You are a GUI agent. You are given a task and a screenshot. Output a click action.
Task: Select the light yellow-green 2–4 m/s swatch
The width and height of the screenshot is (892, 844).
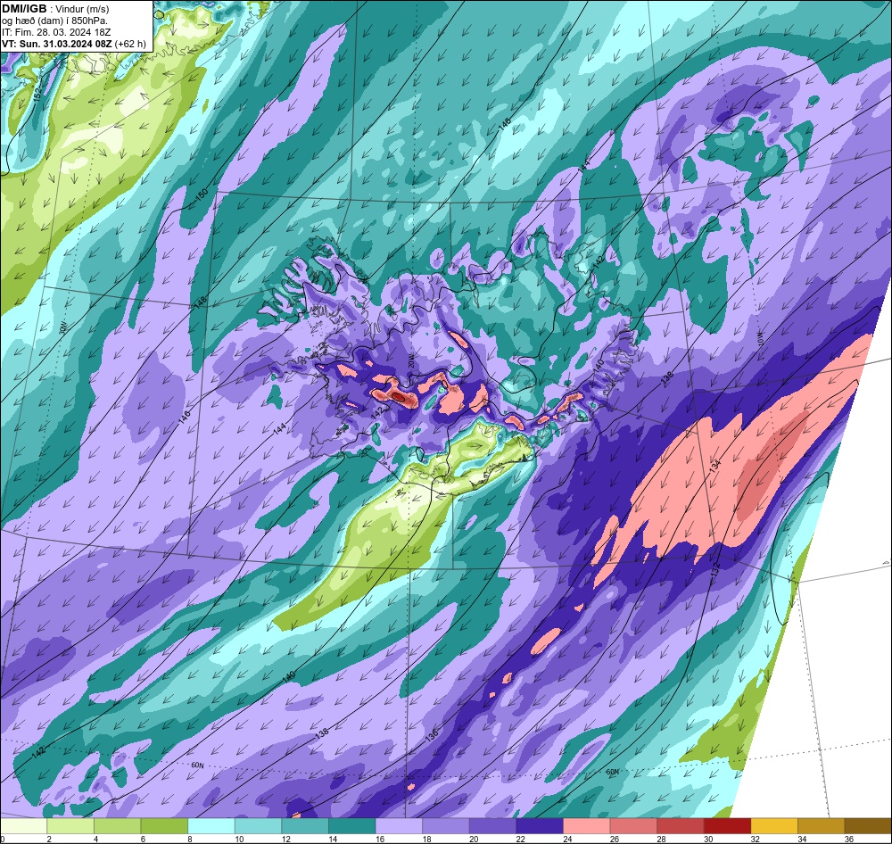pyautogui.click(x=70, y=826)
